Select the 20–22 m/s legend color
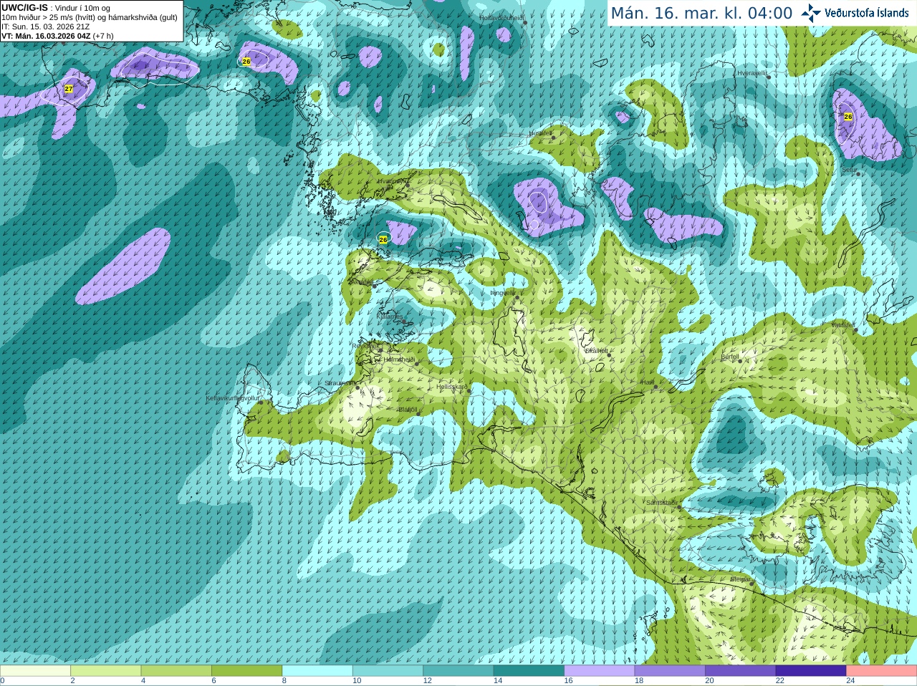This screenshot has width=917, height=686. [x=741, y=671]
